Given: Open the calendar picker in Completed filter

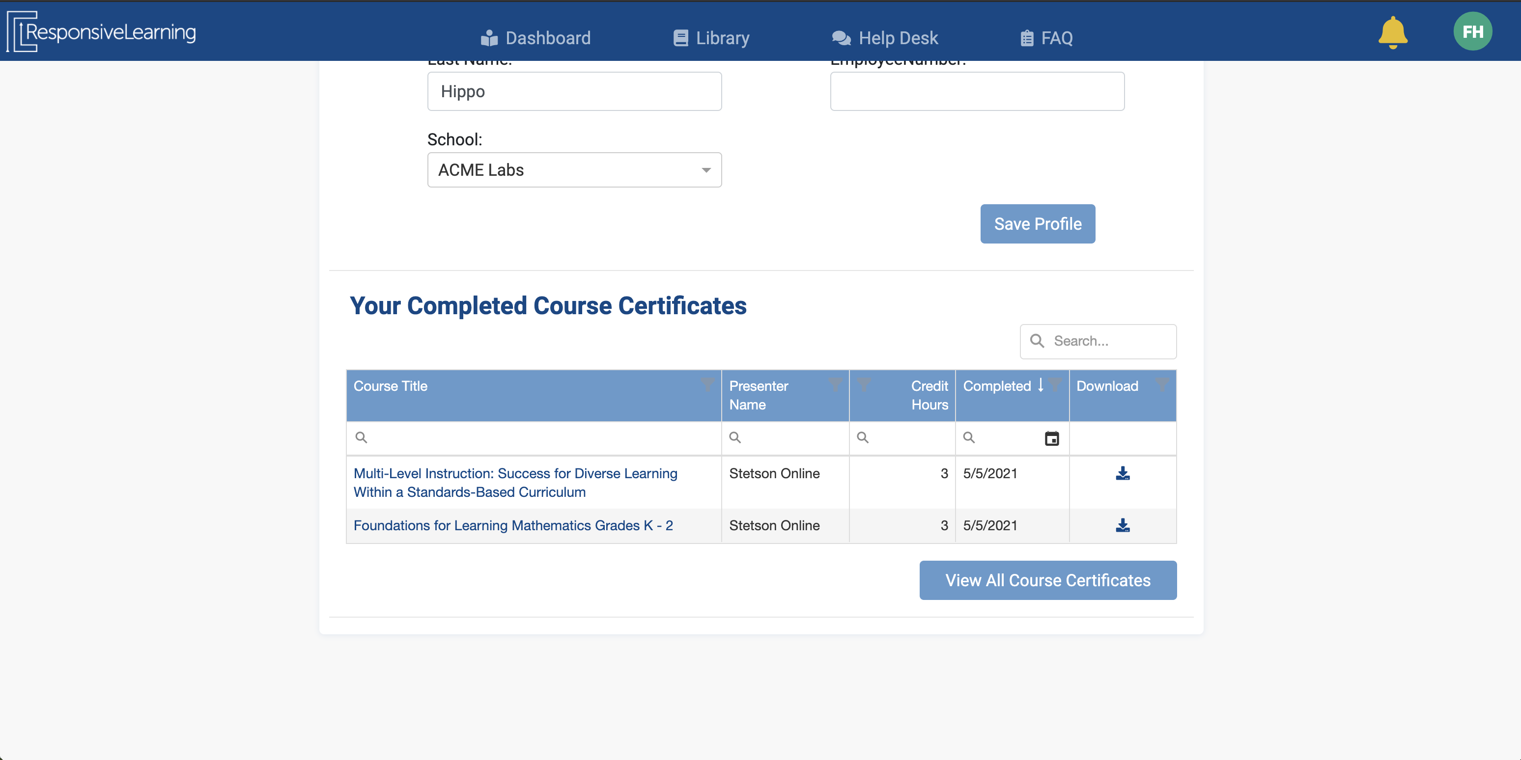Looking at the screenshot, I should [1052, 438].
